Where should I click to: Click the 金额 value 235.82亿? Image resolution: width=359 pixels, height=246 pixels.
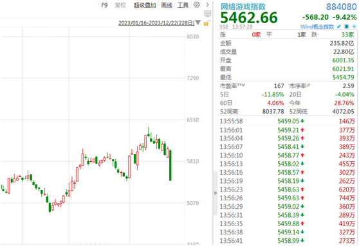click(x=342, y=43)
